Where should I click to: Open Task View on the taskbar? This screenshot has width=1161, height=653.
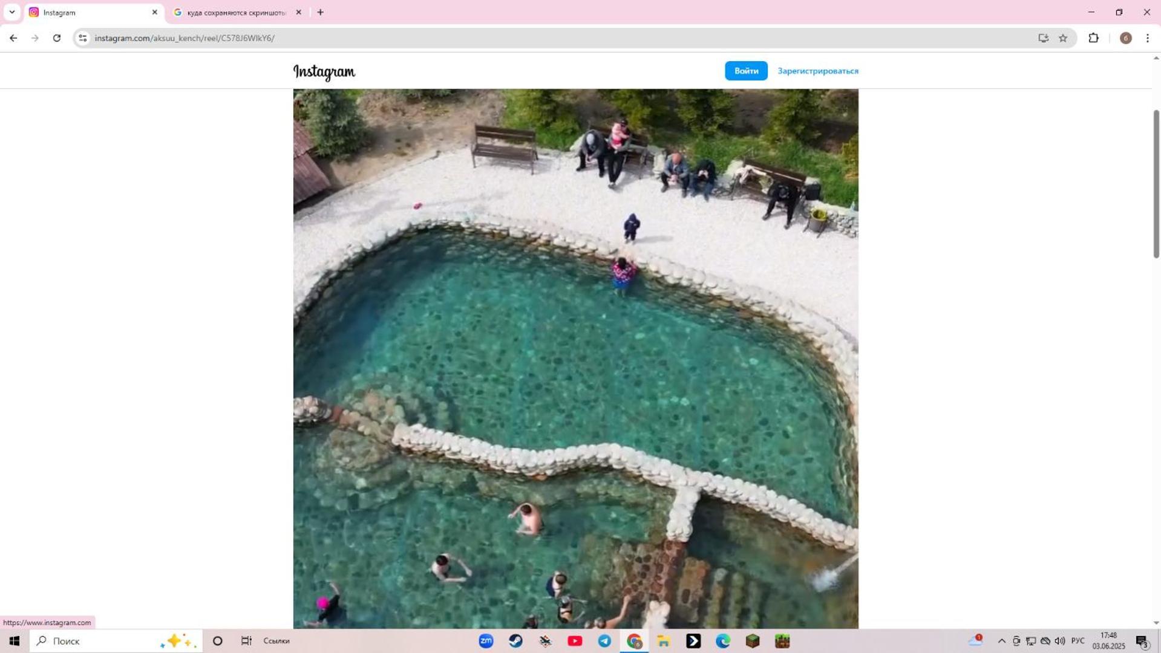click(246, 641)
